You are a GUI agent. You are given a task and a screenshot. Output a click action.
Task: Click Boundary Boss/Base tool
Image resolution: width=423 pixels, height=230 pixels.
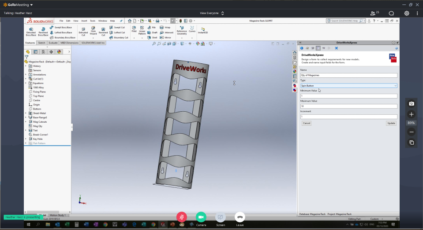click(62, 38)
